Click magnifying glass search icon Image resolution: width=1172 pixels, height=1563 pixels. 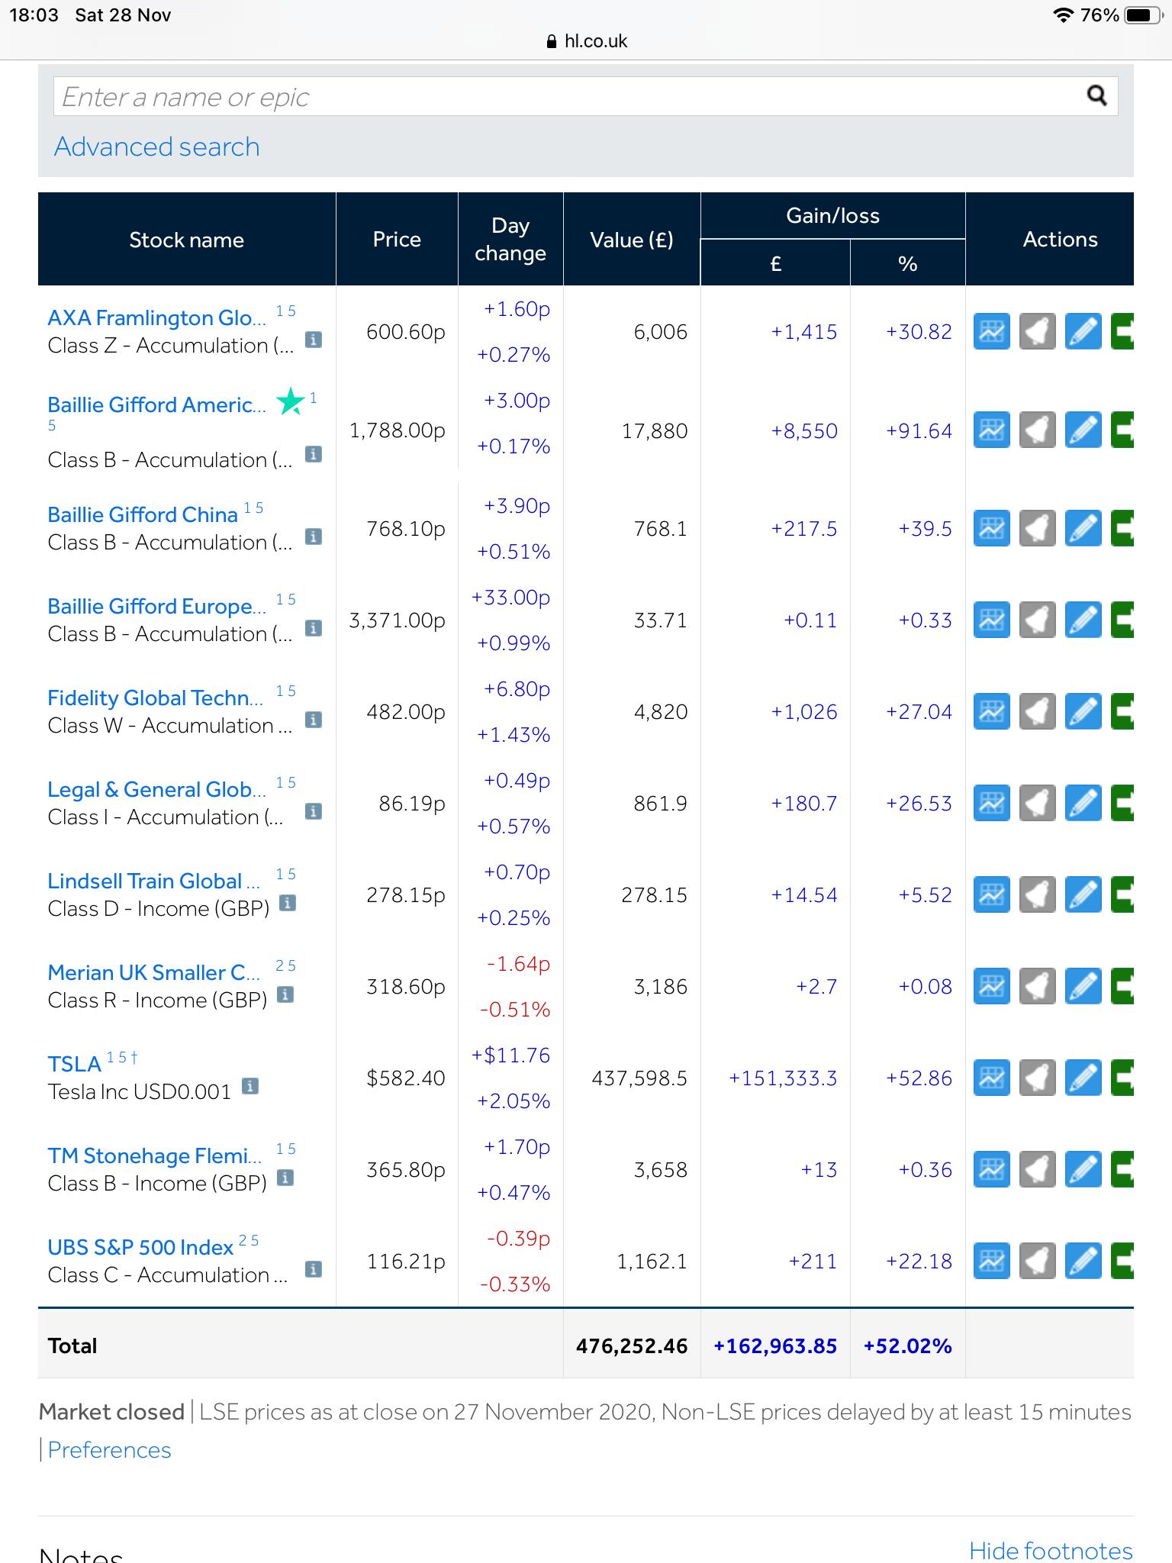click(x=1096, y=95)
